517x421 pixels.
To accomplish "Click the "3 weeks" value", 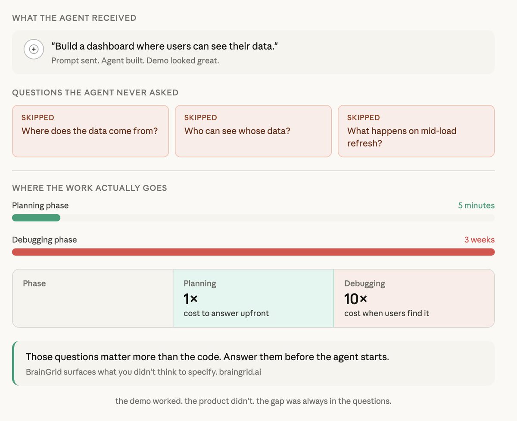I will pyautogui.click(x=479, y=240).
